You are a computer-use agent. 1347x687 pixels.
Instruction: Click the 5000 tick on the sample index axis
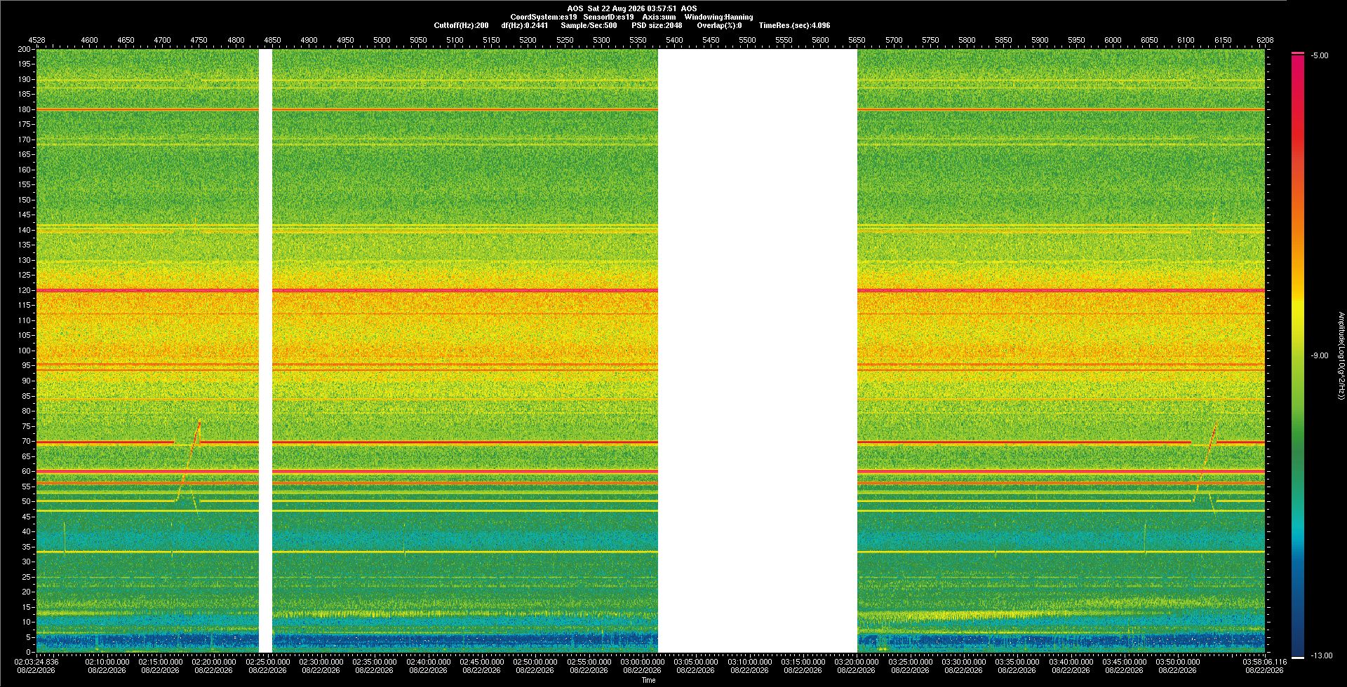[x=382, y=40]
